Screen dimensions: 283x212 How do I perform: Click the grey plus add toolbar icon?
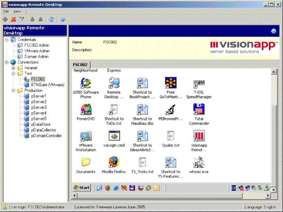click(5, 19)
